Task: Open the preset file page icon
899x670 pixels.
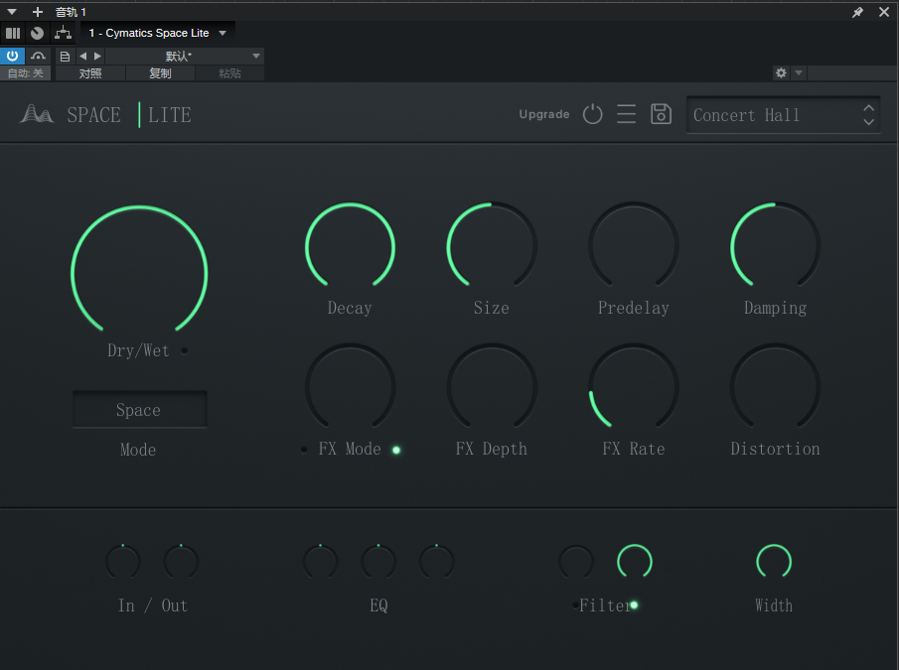Action: click(65, 57)
